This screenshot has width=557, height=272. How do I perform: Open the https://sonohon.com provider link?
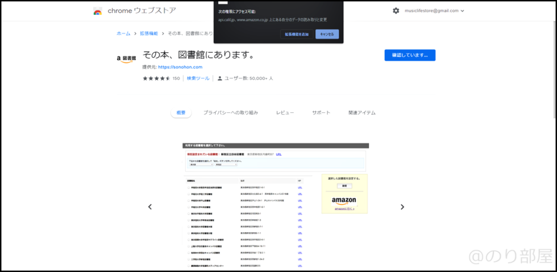tap(180, 67)
